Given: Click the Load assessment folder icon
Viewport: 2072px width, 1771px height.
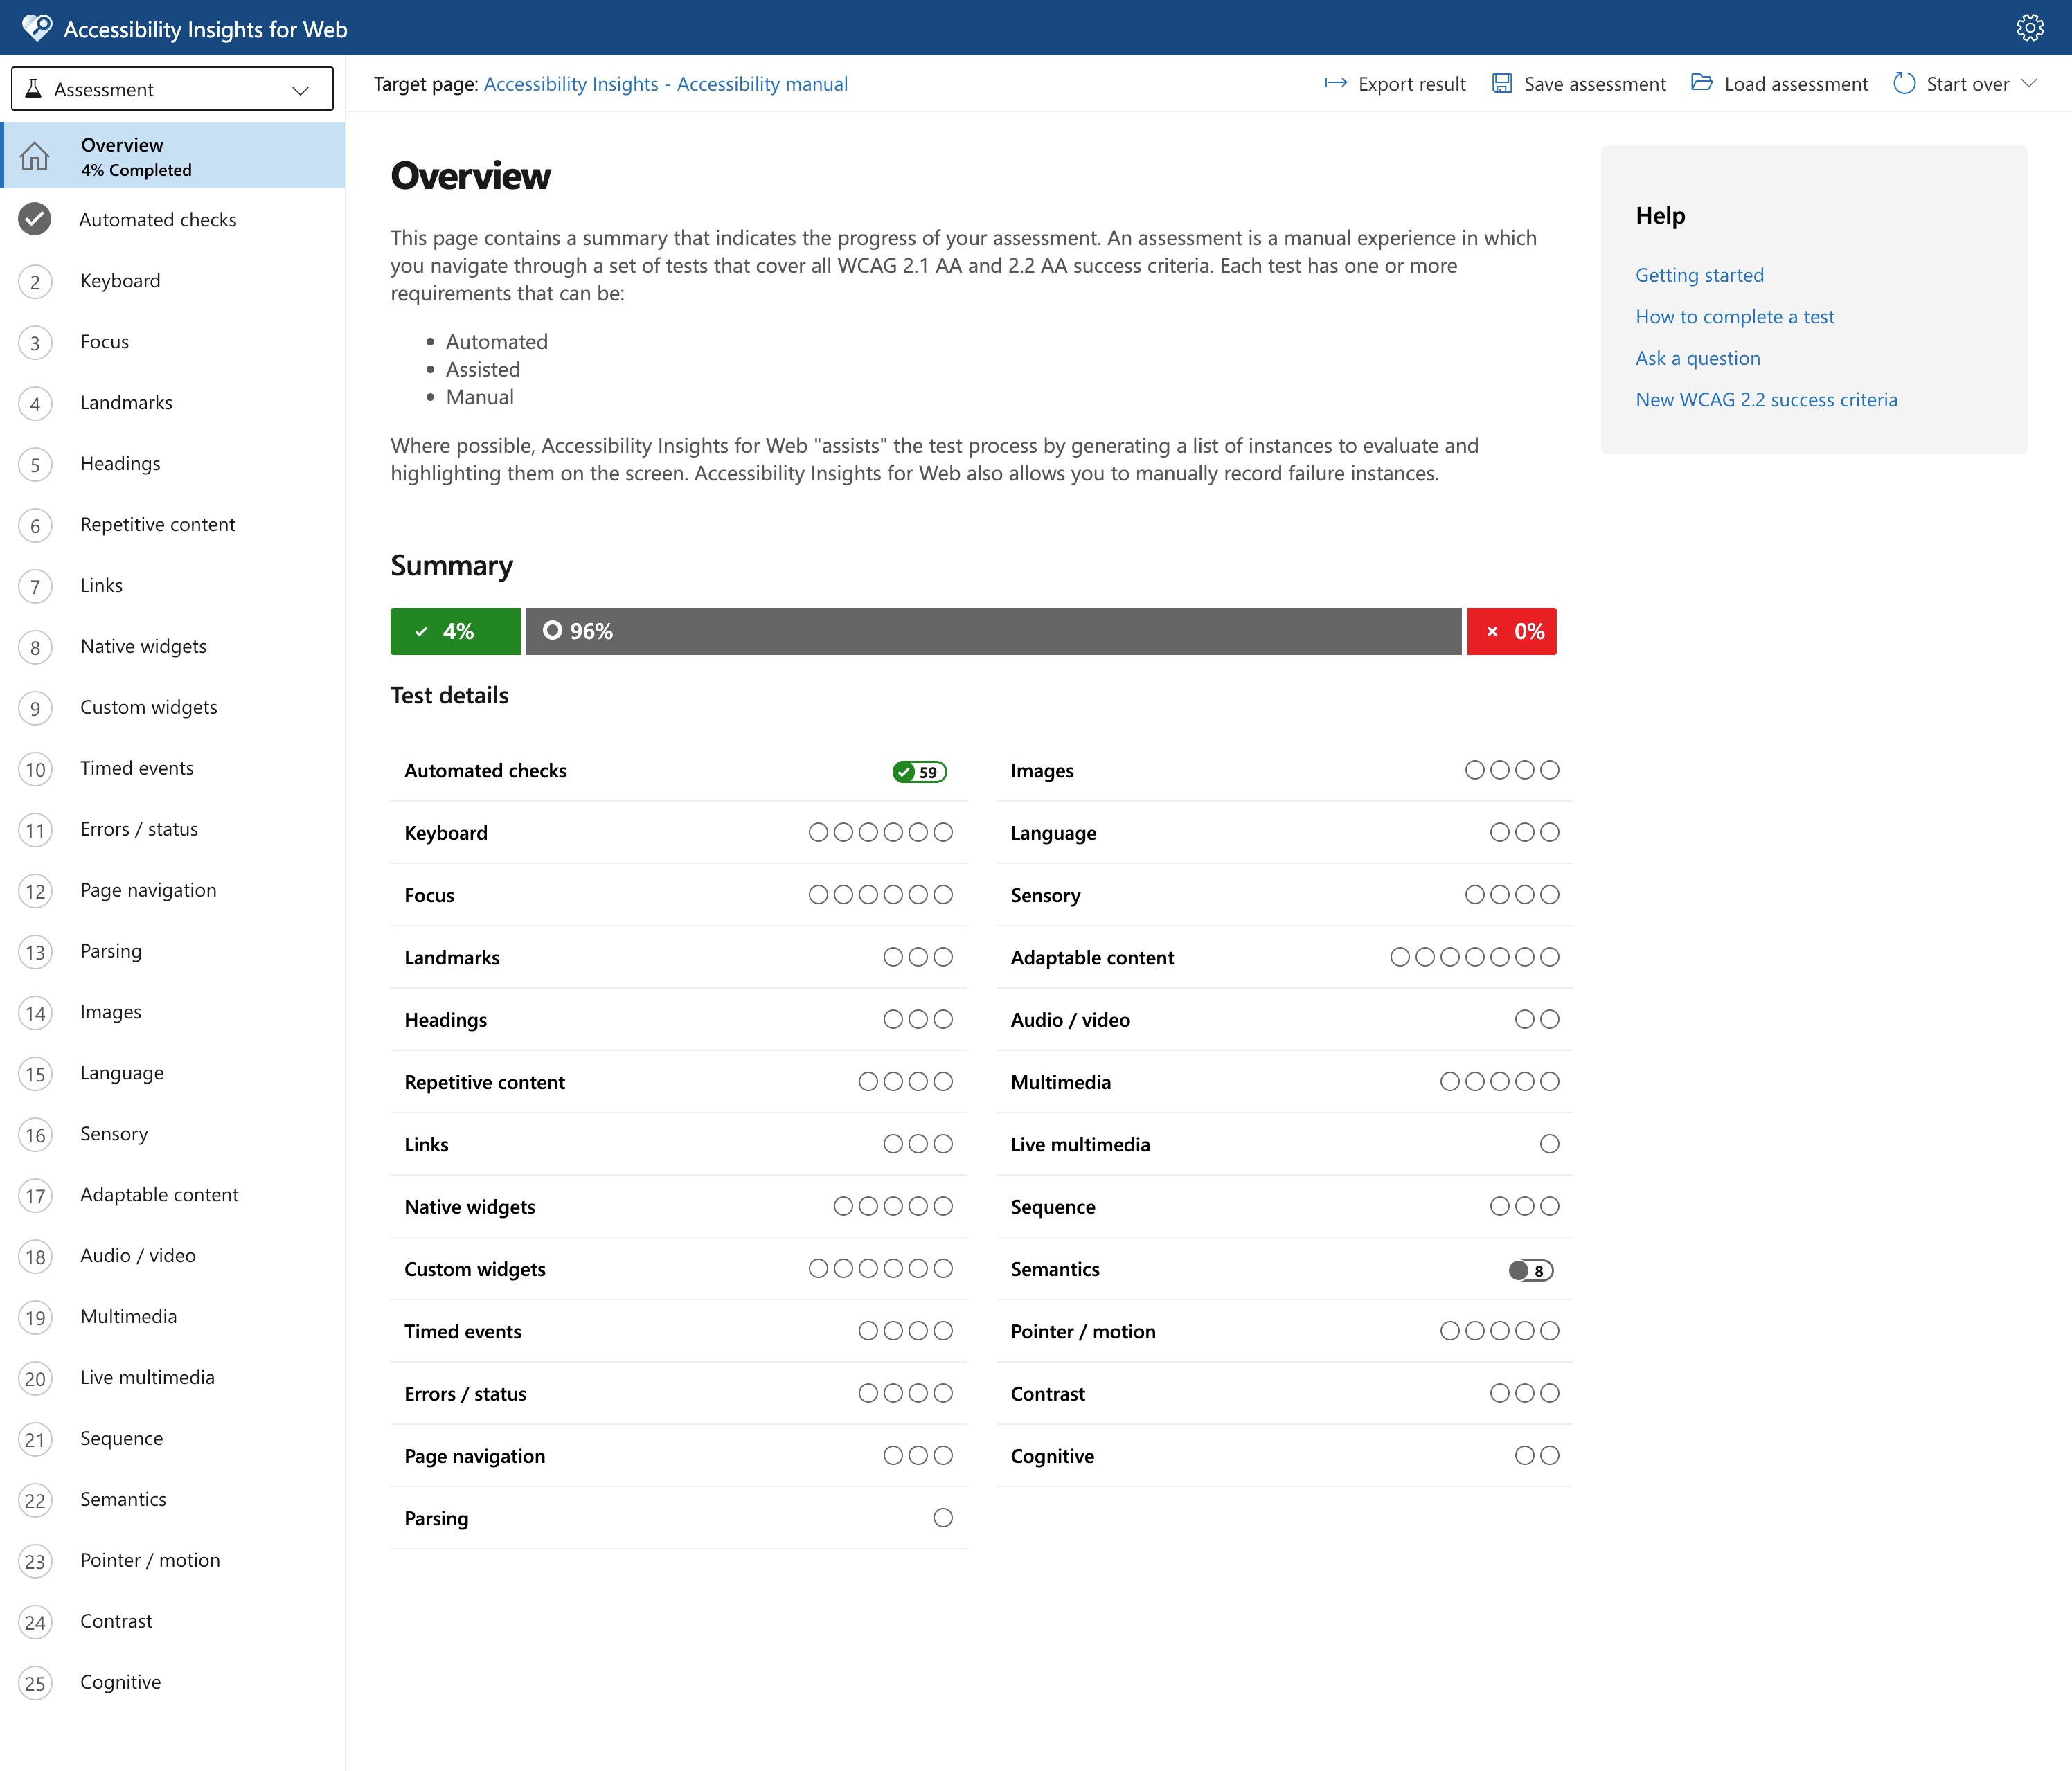Looking at the screenshot, I should pos(1701,82).
